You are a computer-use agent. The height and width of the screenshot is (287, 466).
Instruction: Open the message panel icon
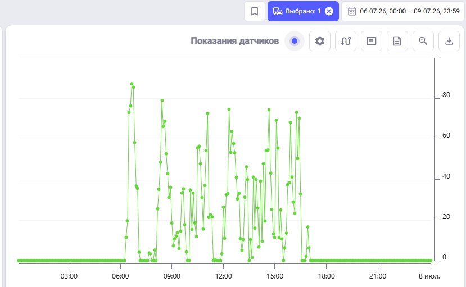click(x=372, y=41)
